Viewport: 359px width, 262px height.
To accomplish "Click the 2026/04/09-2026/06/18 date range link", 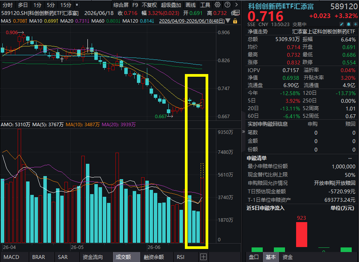I will [192, 21].
